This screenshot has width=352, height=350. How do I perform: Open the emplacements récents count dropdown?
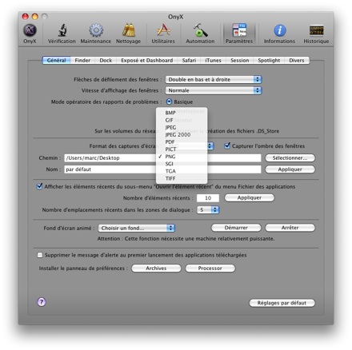pos(208,210)
